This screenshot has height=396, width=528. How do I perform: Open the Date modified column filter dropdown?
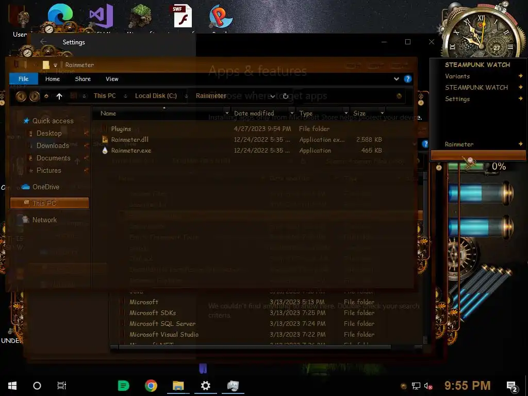pos(292,113)
